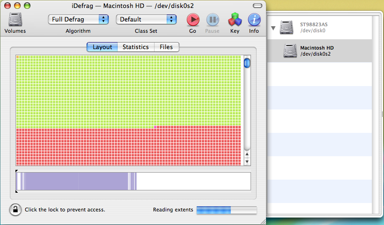Collapse the ST98823AS disk disclosure triangle
This screenshot has height=225, width=384.
click(x=273, y=28)
